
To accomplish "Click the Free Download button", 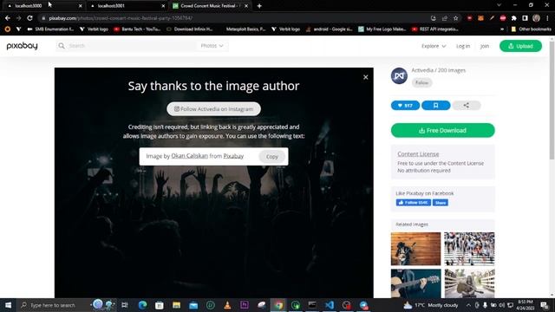I will [443, 131].
